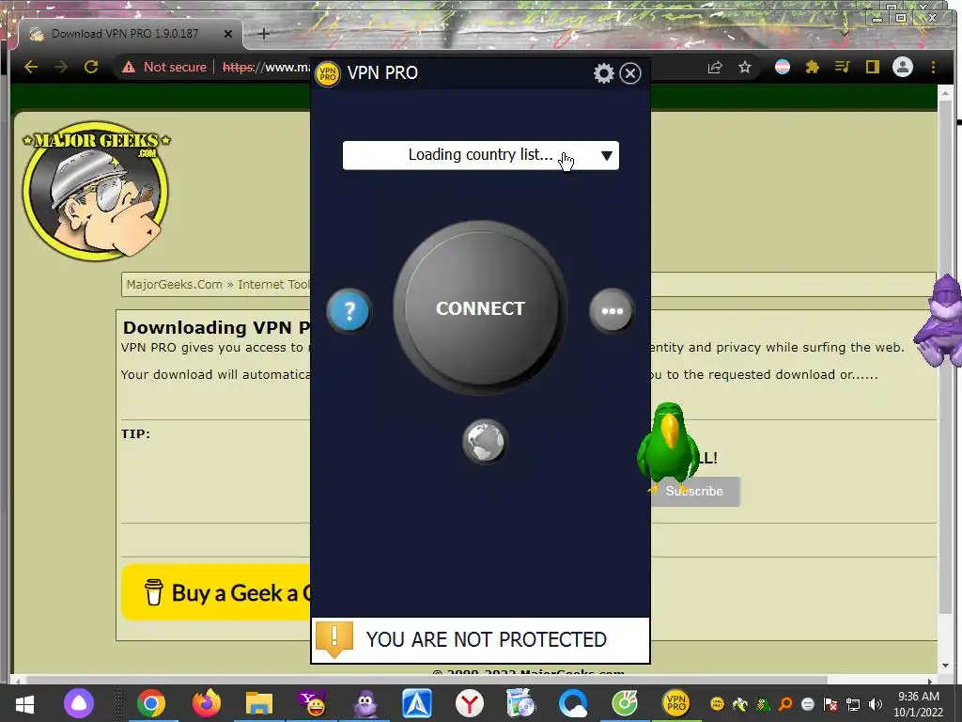Viewport: 962px width, 722px height.
Task: Click the striped flag extension icon
Action: tap(783, 67)
